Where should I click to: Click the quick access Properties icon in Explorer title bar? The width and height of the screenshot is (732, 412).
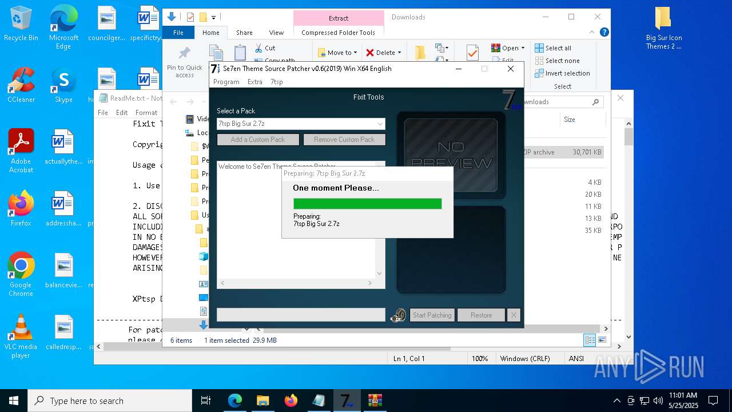pyautogui.click(x=190, y=17)
